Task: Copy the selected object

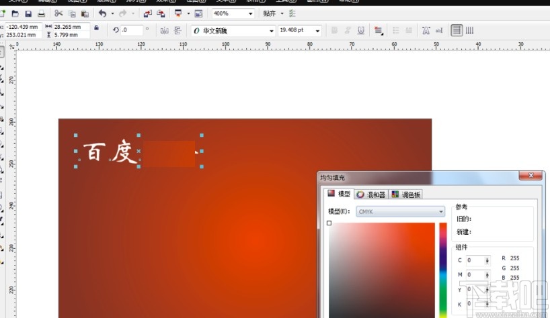Action: [x=72, y=14]
